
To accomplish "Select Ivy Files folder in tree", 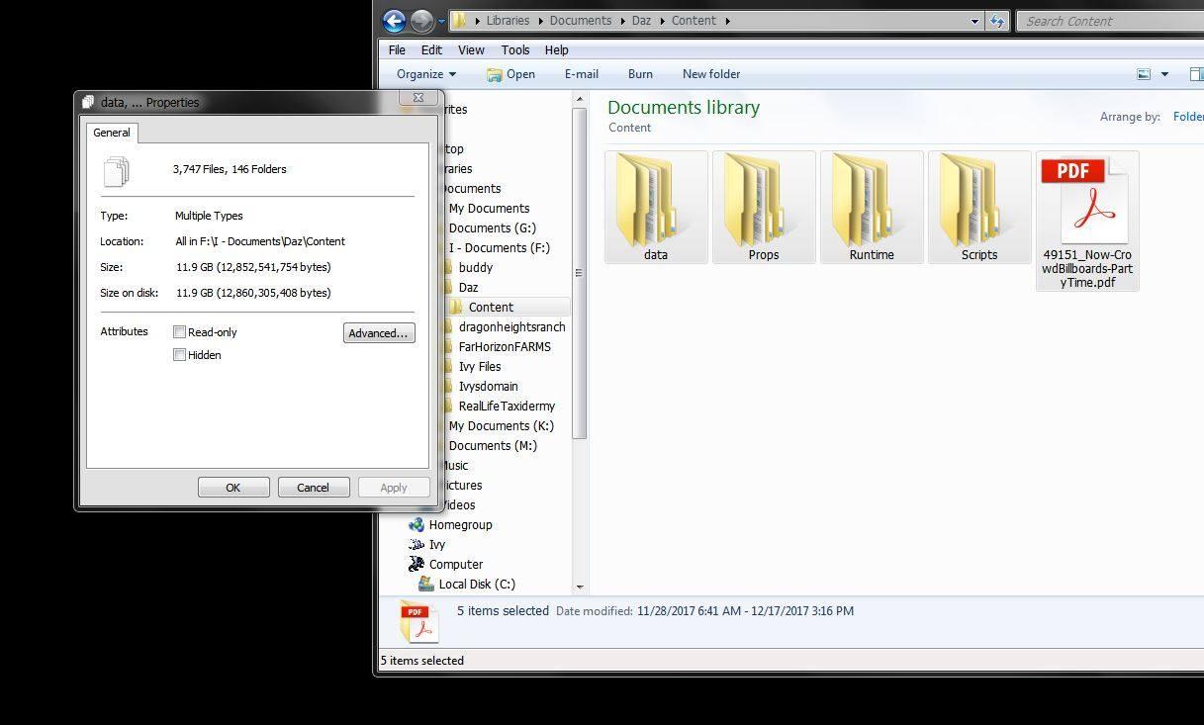I will (x=480, y=366).
